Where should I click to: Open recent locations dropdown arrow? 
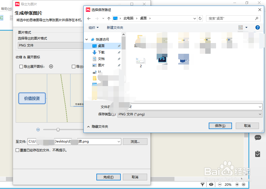(x=103, y=18)
